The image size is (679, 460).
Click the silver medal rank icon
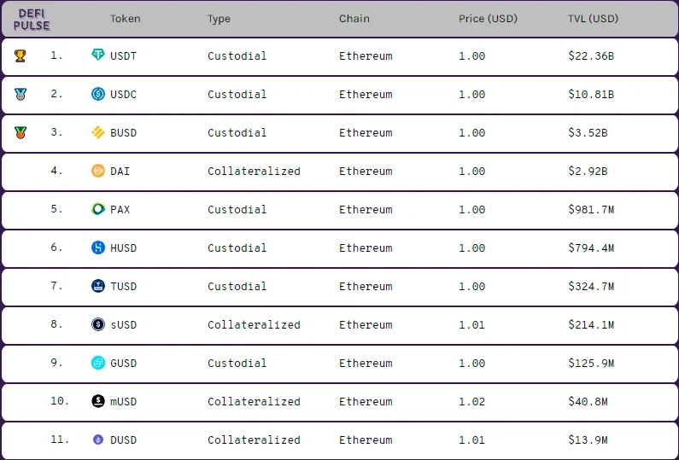[20, 95]
